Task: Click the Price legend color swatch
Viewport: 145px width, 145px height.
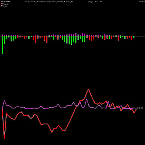Action: click(x=2, y=6)
